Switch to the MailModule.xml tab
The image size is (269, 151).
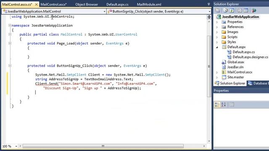(x=149, y=5)
